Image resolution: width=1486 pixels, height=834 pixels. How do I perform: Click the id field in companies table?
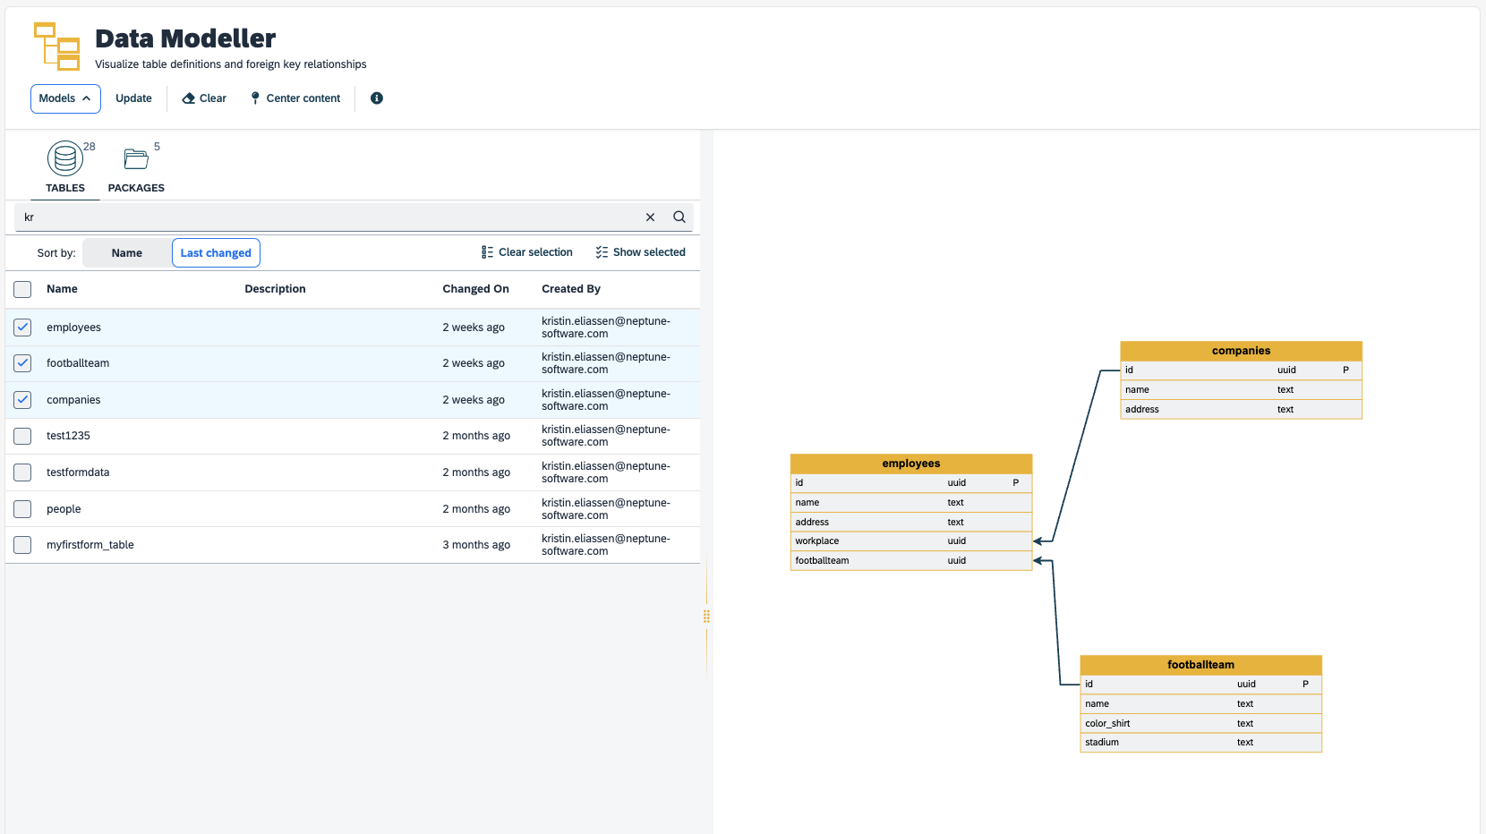[1241, 370]
